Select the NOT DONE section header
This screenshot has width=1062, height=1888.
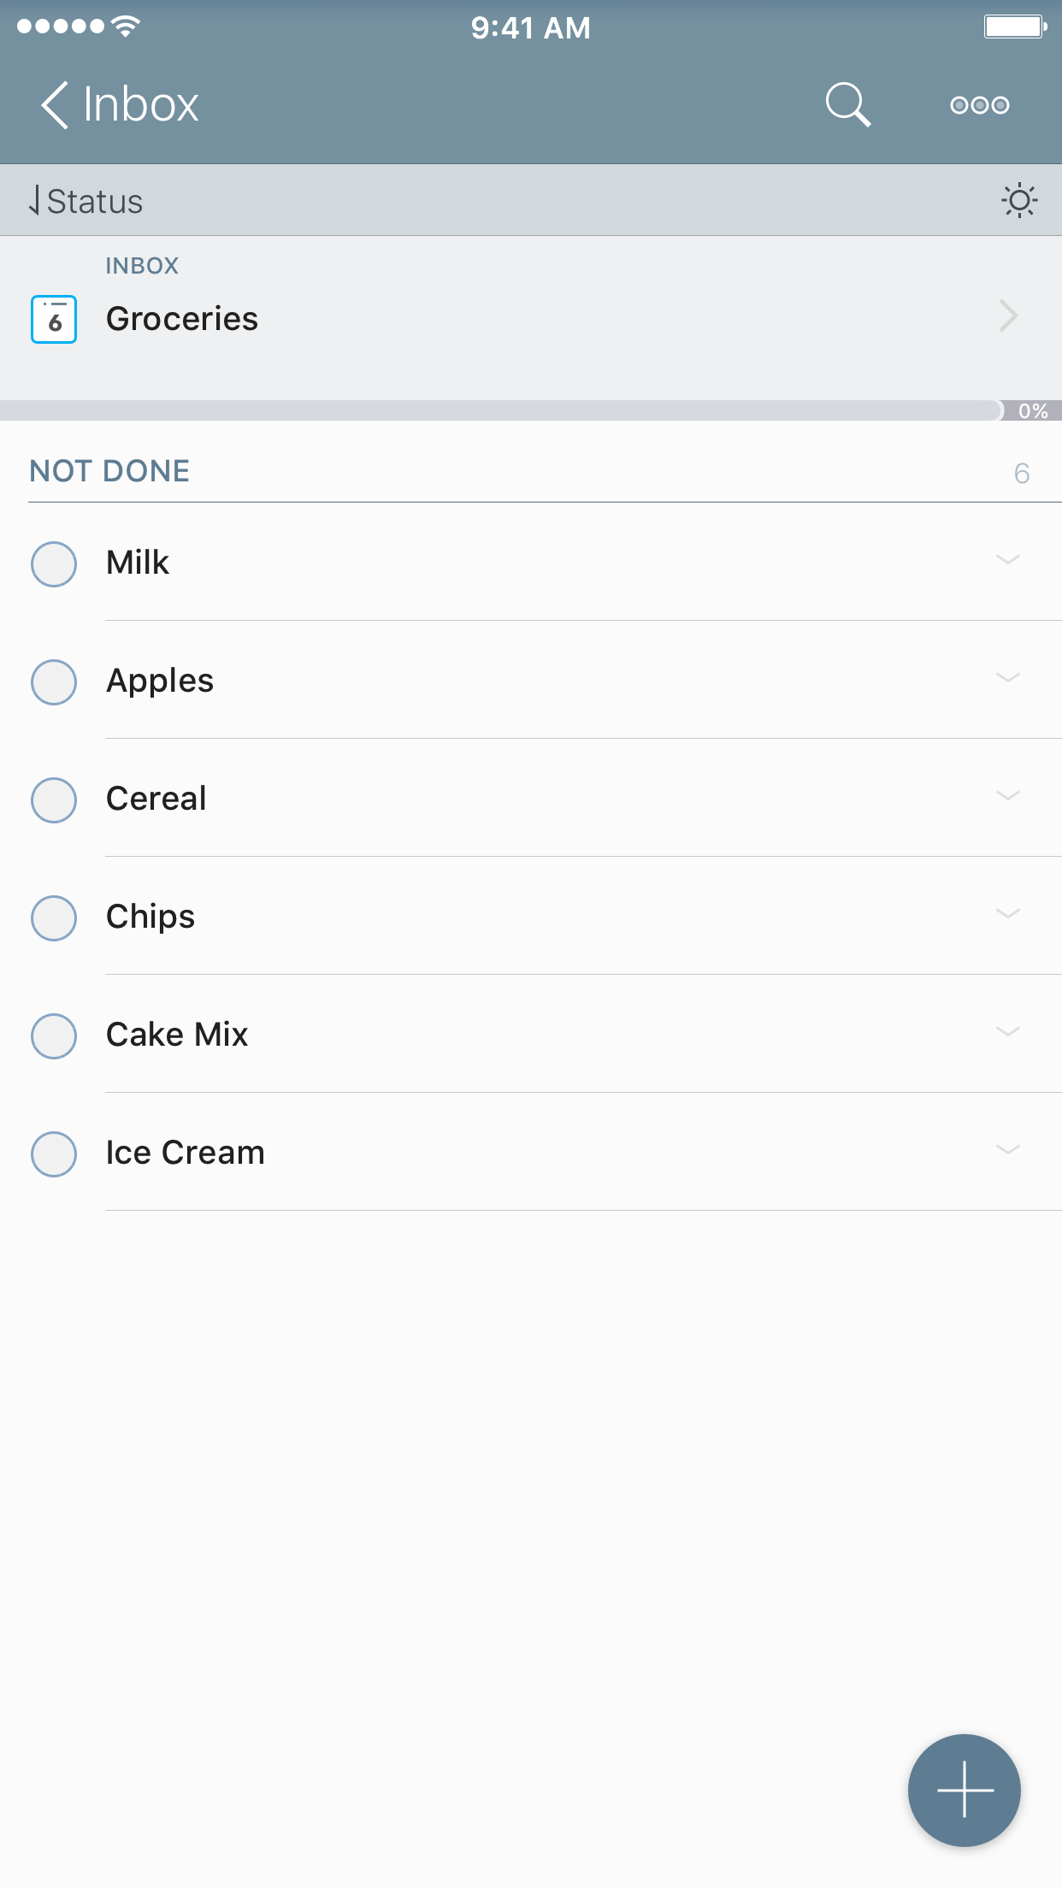pos(109,471)
